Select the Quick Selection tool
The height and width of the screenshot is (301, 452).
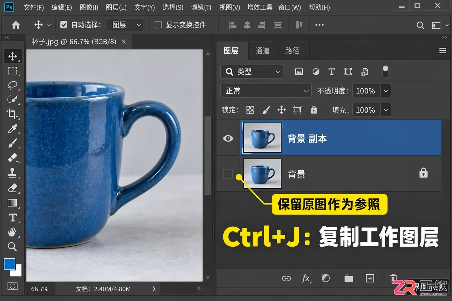click(13, 100)
